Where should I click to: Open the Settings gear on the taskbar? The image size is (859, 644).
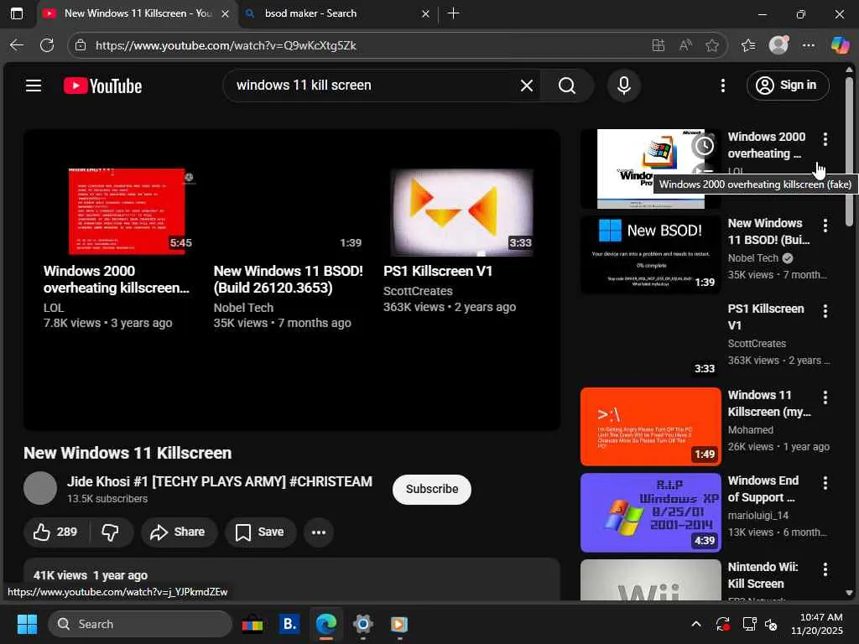[362, 624]
